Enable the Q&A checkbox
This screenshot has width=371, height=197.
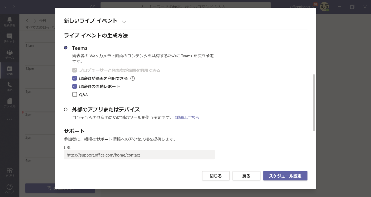[75, 95]
